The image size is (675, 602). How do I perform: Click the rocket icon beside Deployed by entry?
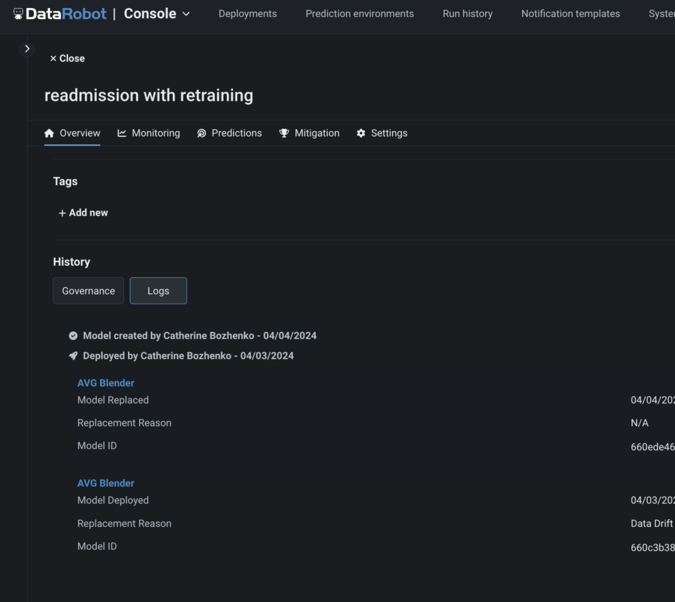[73, 356]
